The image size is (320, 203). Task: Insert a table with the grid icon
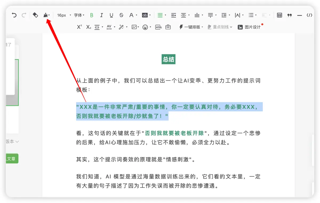(279, 15)
